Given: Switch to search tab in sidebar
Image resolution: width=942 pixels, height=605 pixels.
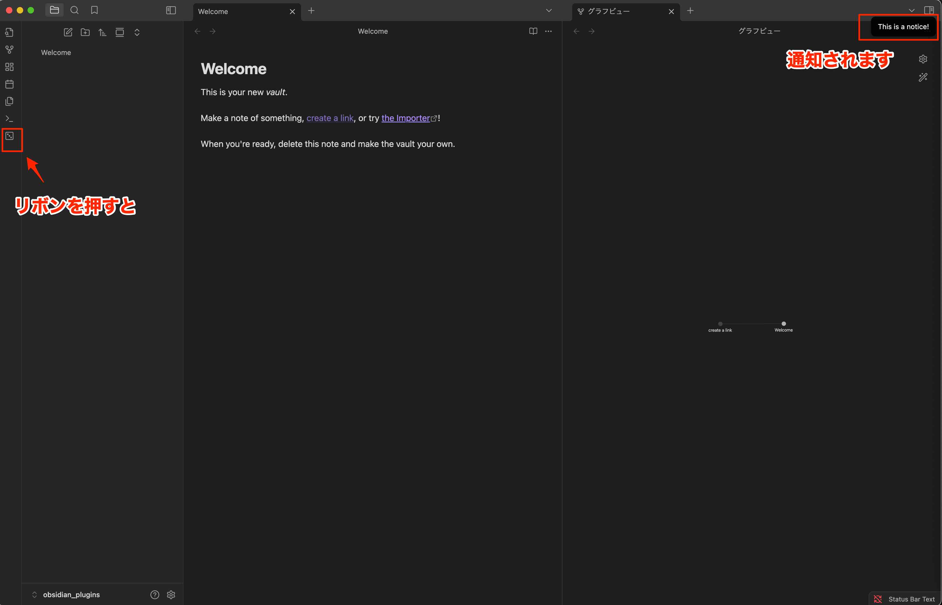Looking at the screenshot, I should tap(74, 10).
